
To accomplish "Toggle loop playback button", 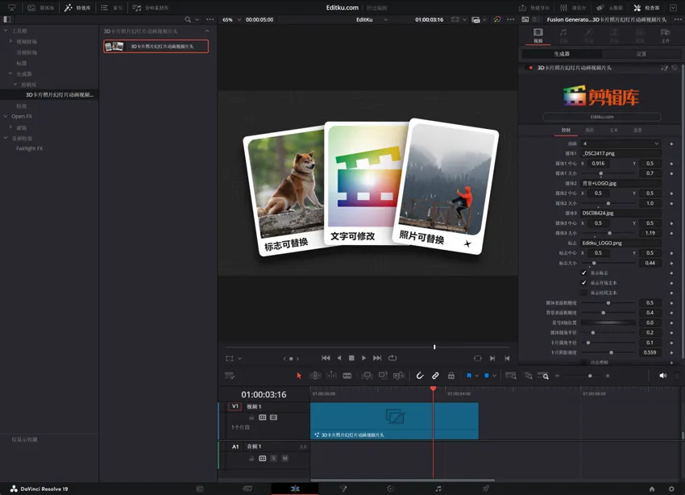I will pyautogui.click(x=392, y=358).
